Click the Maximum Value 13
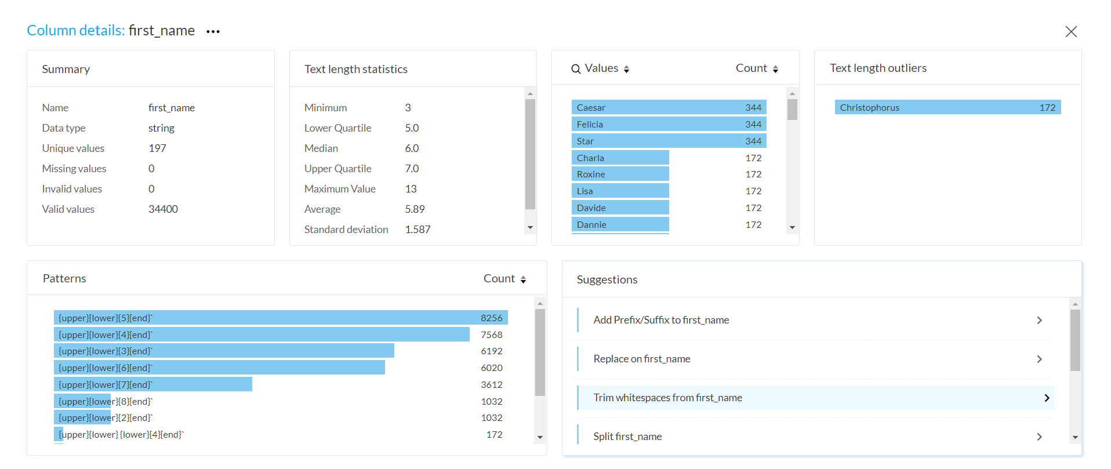Viewport: 1111px width, 469px height. coord(411,189)
